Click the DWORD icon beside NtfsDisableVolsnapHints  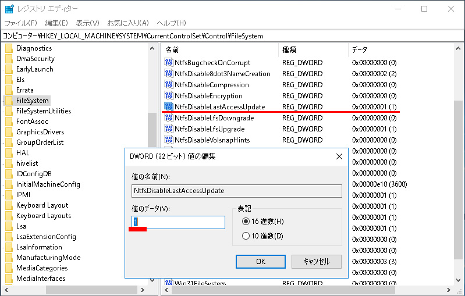coord(168,140)
